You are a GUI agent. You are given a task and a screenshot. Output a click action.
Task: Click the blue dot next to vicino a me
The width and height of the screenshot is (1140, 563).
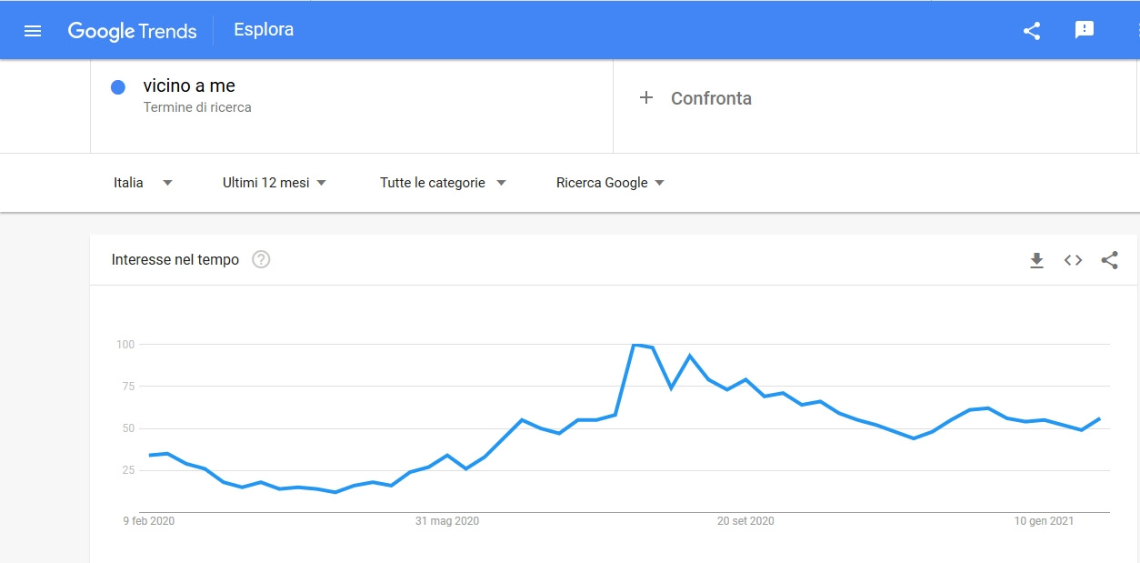(x=117, y=87)
